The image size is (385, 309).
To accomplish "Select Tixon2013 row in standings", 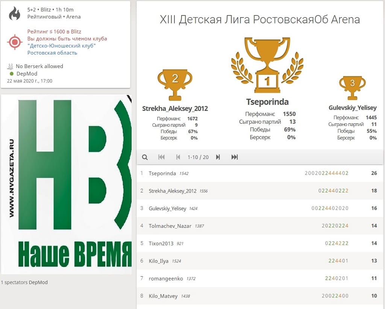I will pyautogui.click(x=161, y=243).
